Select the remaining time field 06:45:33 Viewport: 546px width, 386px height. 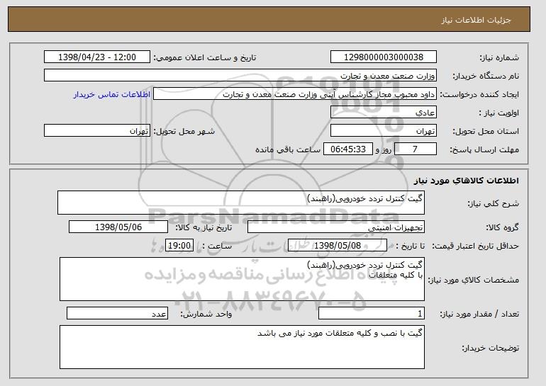(x=348, y=149)
